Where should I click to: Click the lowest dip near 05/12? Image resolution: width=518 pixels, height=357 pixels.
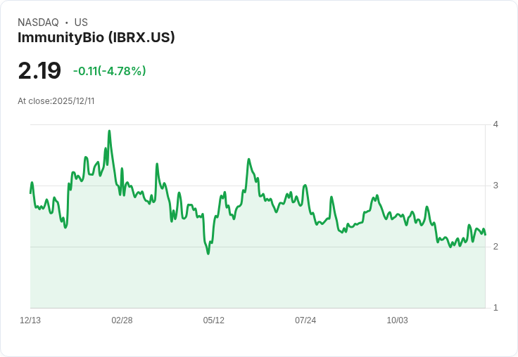pyautogui.click(x=208, y=254)
